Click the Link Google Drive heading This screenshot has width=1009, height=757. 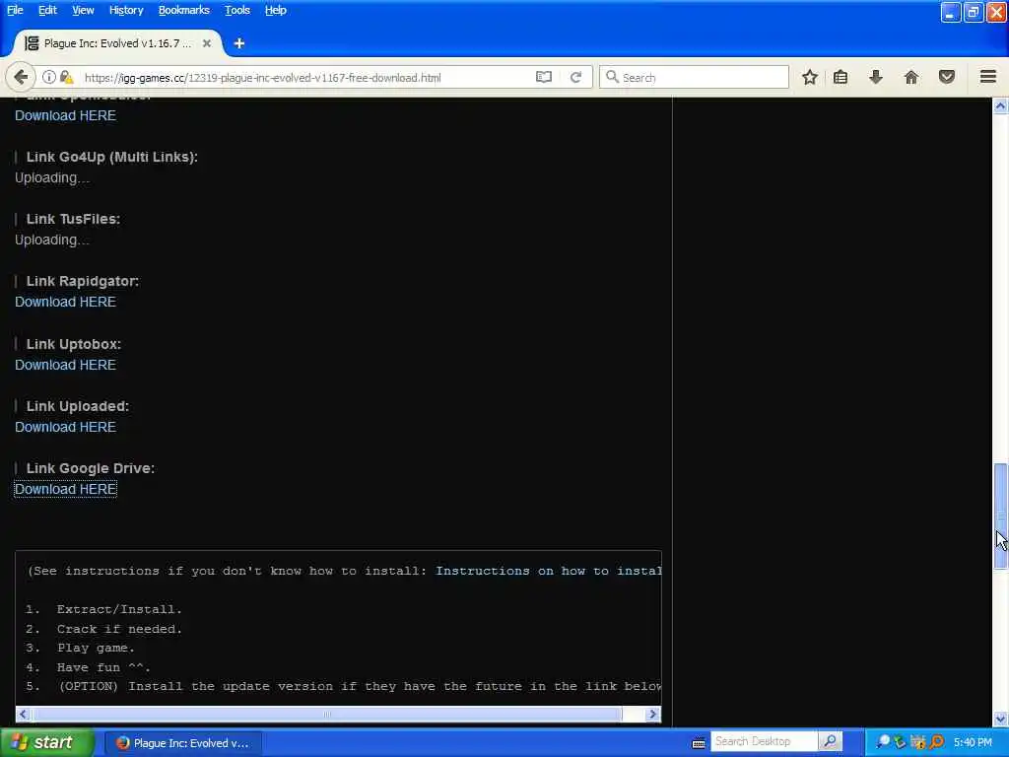[x=90, y=468]
